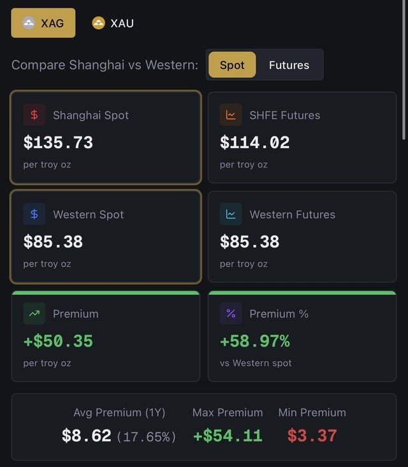Click the Max Premium +$54.11 value

228,436
